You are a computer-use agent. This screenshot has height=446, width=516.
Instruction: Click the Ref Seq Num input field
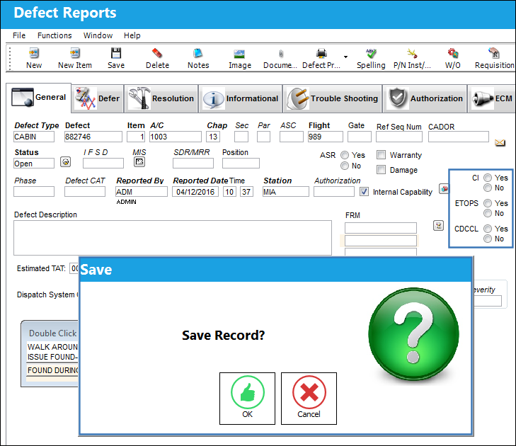click(x=399, y=137)
